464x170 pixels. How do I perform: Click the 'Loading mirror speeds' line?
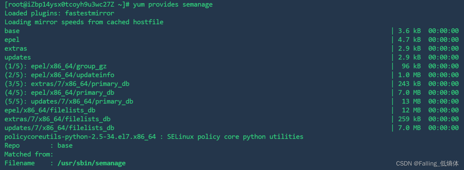click(x=84, y=22)
